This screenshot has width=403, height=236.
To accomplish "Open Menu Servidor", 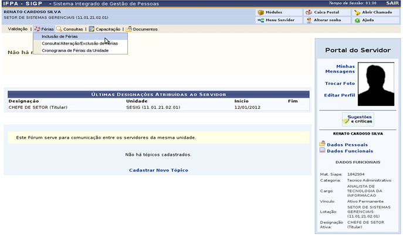I will pos(279,20).
